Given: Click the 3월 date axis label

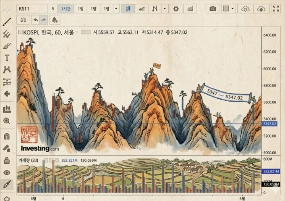Looking at the screenshot, I should 33,199.
